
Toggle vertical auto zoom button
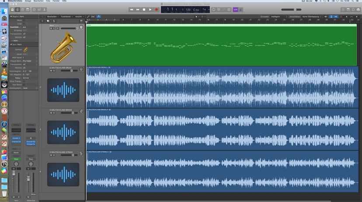click(x=331, y=17)
